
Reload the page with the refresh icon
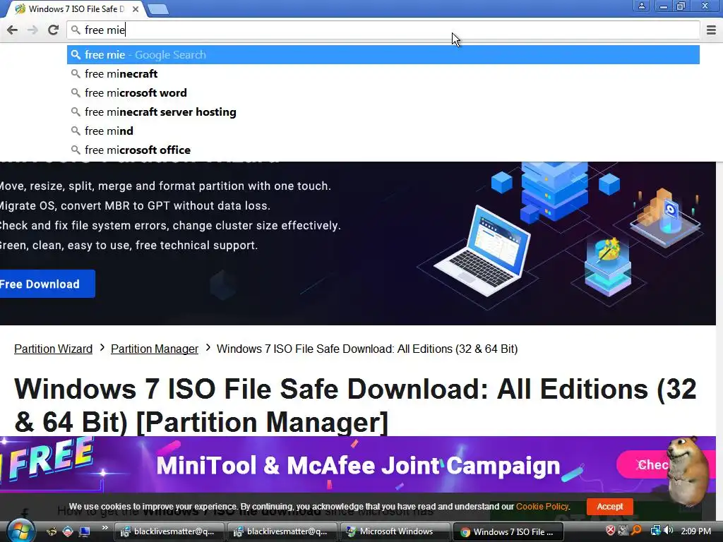(x=53, y=30)
